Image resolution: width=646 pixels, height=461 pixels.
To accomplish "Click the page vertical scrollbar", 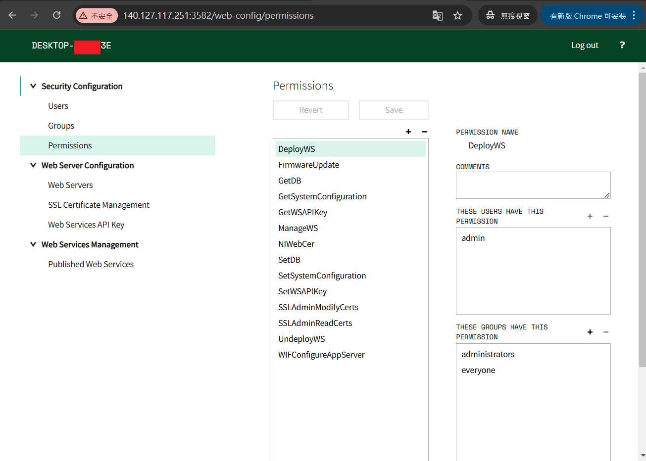I will 642,220.
